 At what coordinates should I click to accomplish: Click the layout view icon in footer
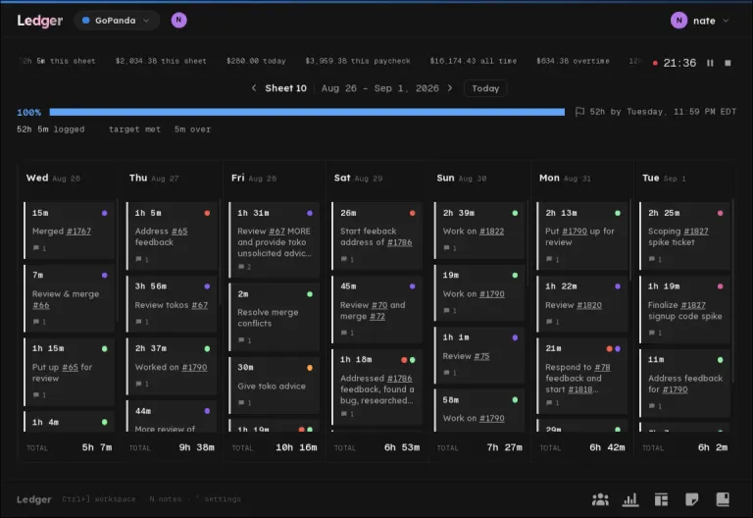coord(661,499)
